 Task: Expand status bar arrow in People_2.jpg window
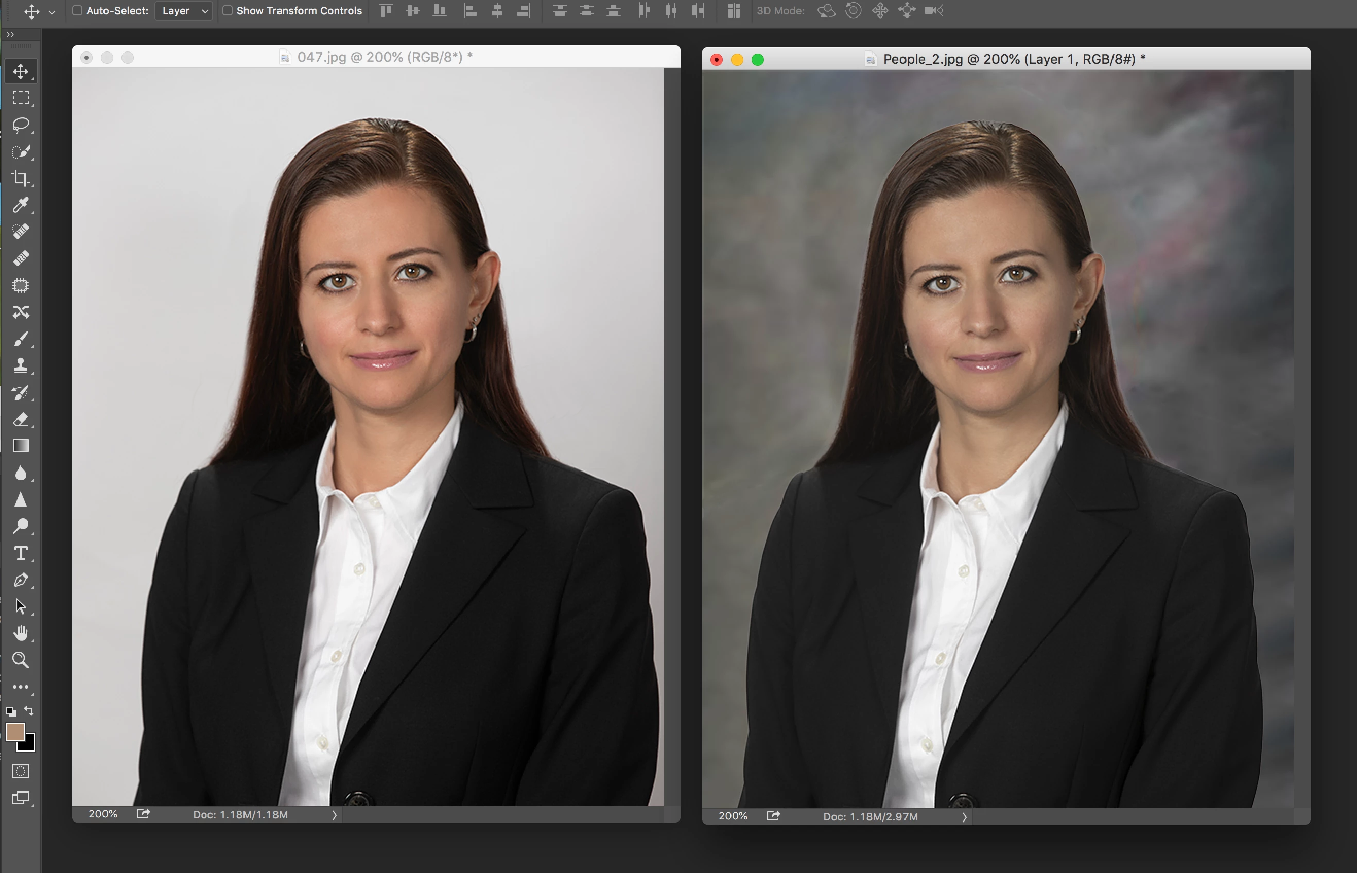pos(964,817)
